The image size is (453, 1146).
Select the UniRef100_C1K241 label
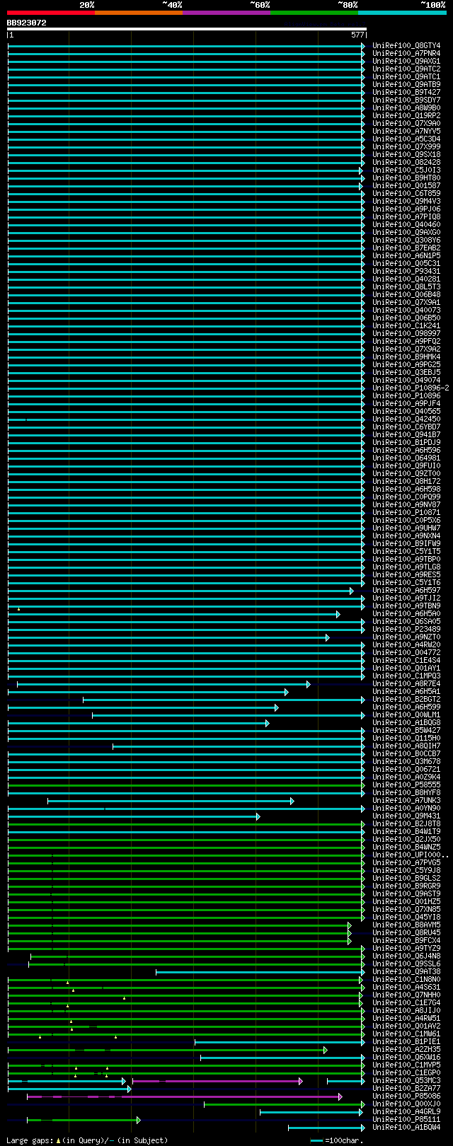(406, 326)
